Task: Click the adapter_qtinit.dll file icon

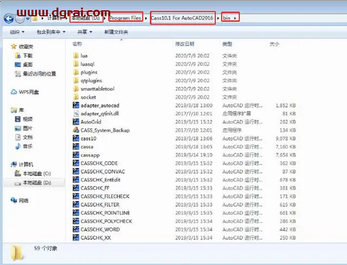Action: click(76, 113)
